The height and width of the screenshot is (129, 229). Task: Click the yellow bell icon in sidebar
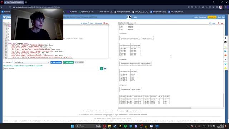tap(225, 68)
